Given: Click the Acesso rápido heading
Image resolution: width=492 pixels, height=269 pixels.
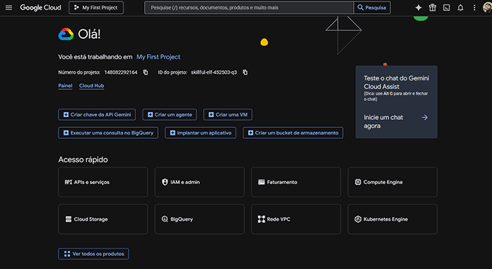Looking at the screenshot, I should pyautogui.click(x=83, y=159).
